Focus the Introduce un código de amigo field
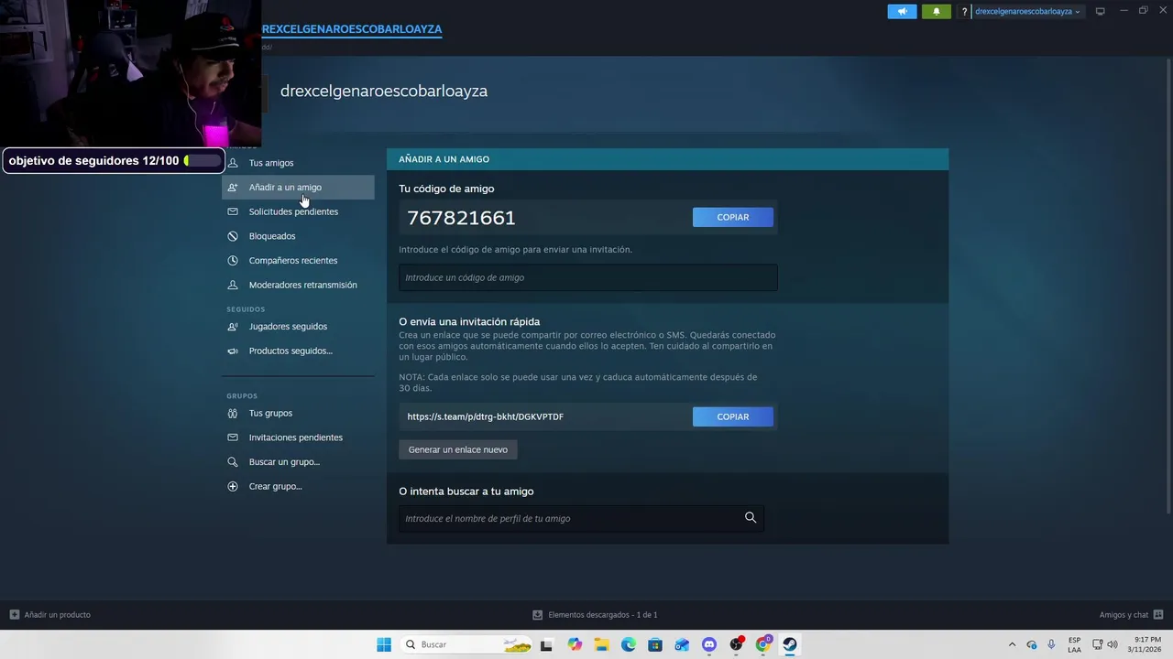 point(588,277)
